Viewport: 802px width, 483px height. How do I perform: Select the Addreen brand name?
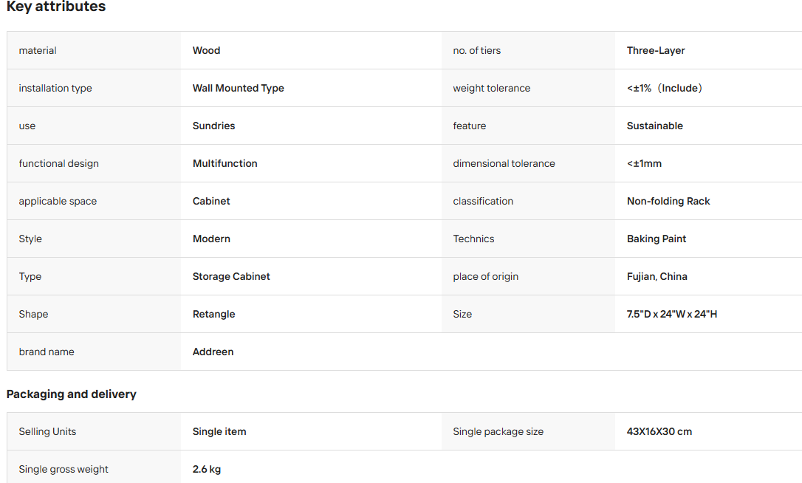point(213,352)
